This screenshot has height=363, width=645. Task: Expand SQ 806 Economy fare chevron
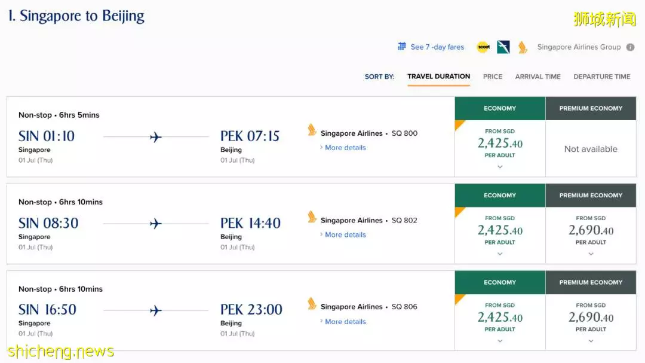click(x=500, y=341)
